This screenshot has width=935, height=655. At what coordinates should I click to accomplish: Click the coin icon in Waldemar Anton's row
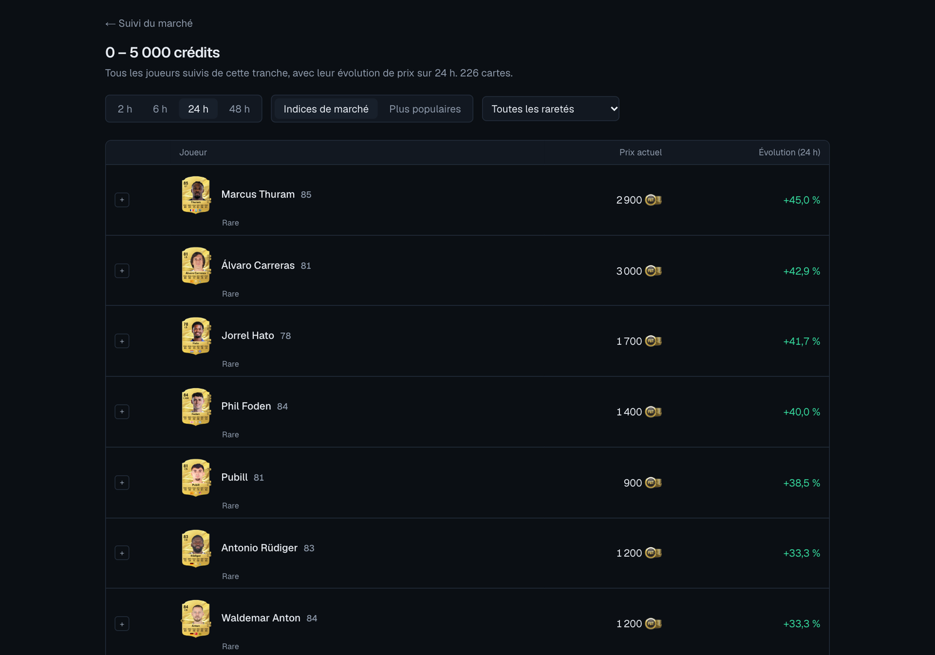pyautogui.click(x=653, y=624)
